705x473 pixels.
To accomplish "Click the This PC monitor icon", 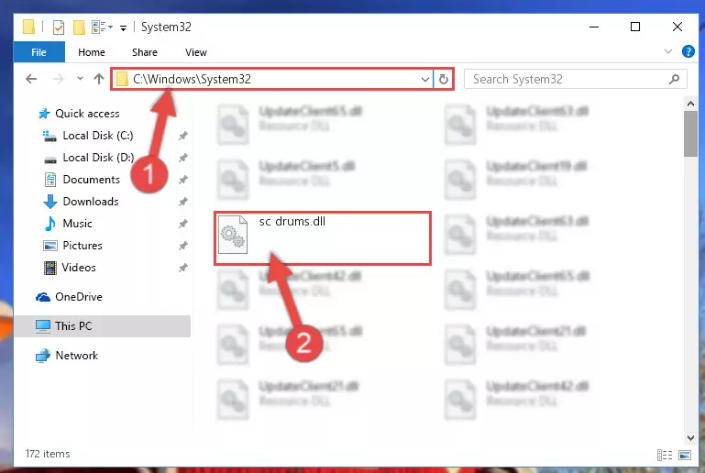I will 43,326.
